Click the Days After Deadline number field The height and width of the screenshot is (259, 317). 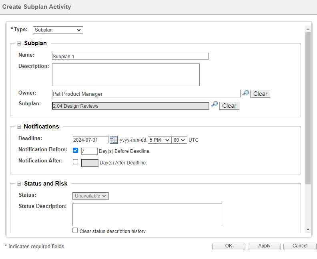coord(90,163)
